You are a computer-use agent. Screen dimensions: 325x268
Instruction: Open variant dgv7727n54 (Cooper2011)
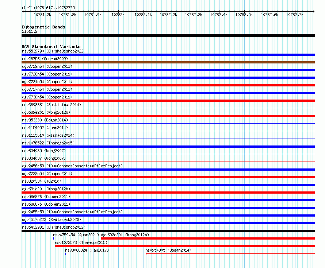coord(47,89)
